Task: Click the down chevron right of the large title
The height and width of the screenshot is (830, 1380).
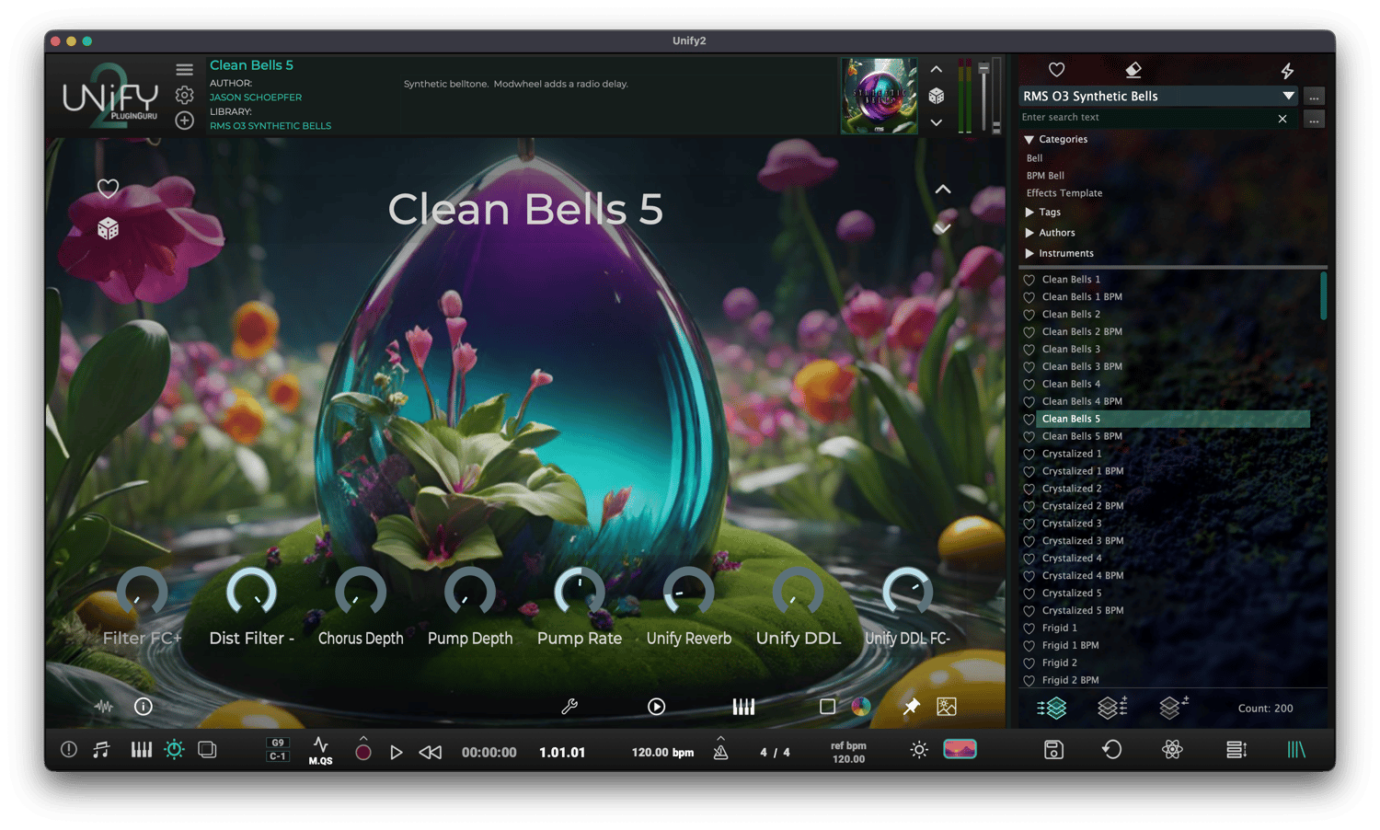Action: click(943, 228)
